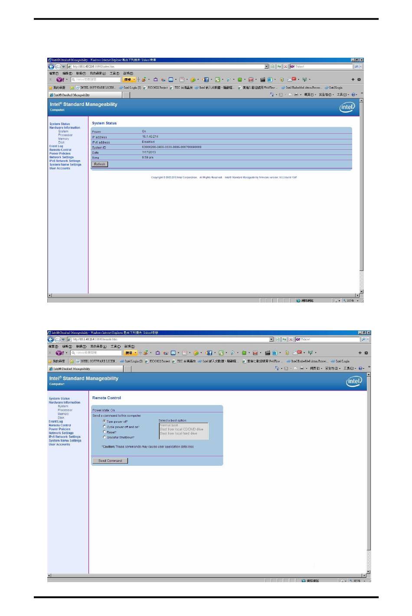
Task: Open the 編輯 menu in the System Status window
Action: 67,73
